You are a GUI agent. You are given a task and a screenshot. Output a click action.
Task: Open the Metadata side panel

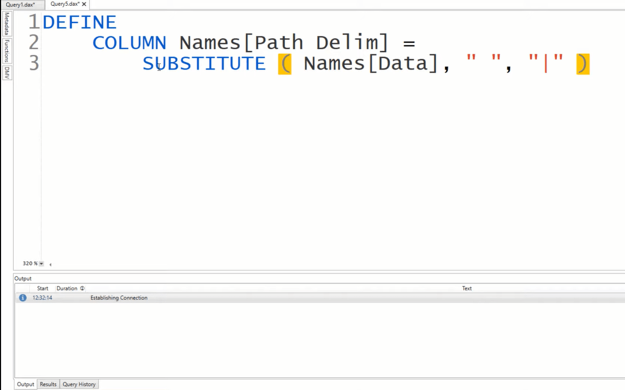[x=7, y=24]
